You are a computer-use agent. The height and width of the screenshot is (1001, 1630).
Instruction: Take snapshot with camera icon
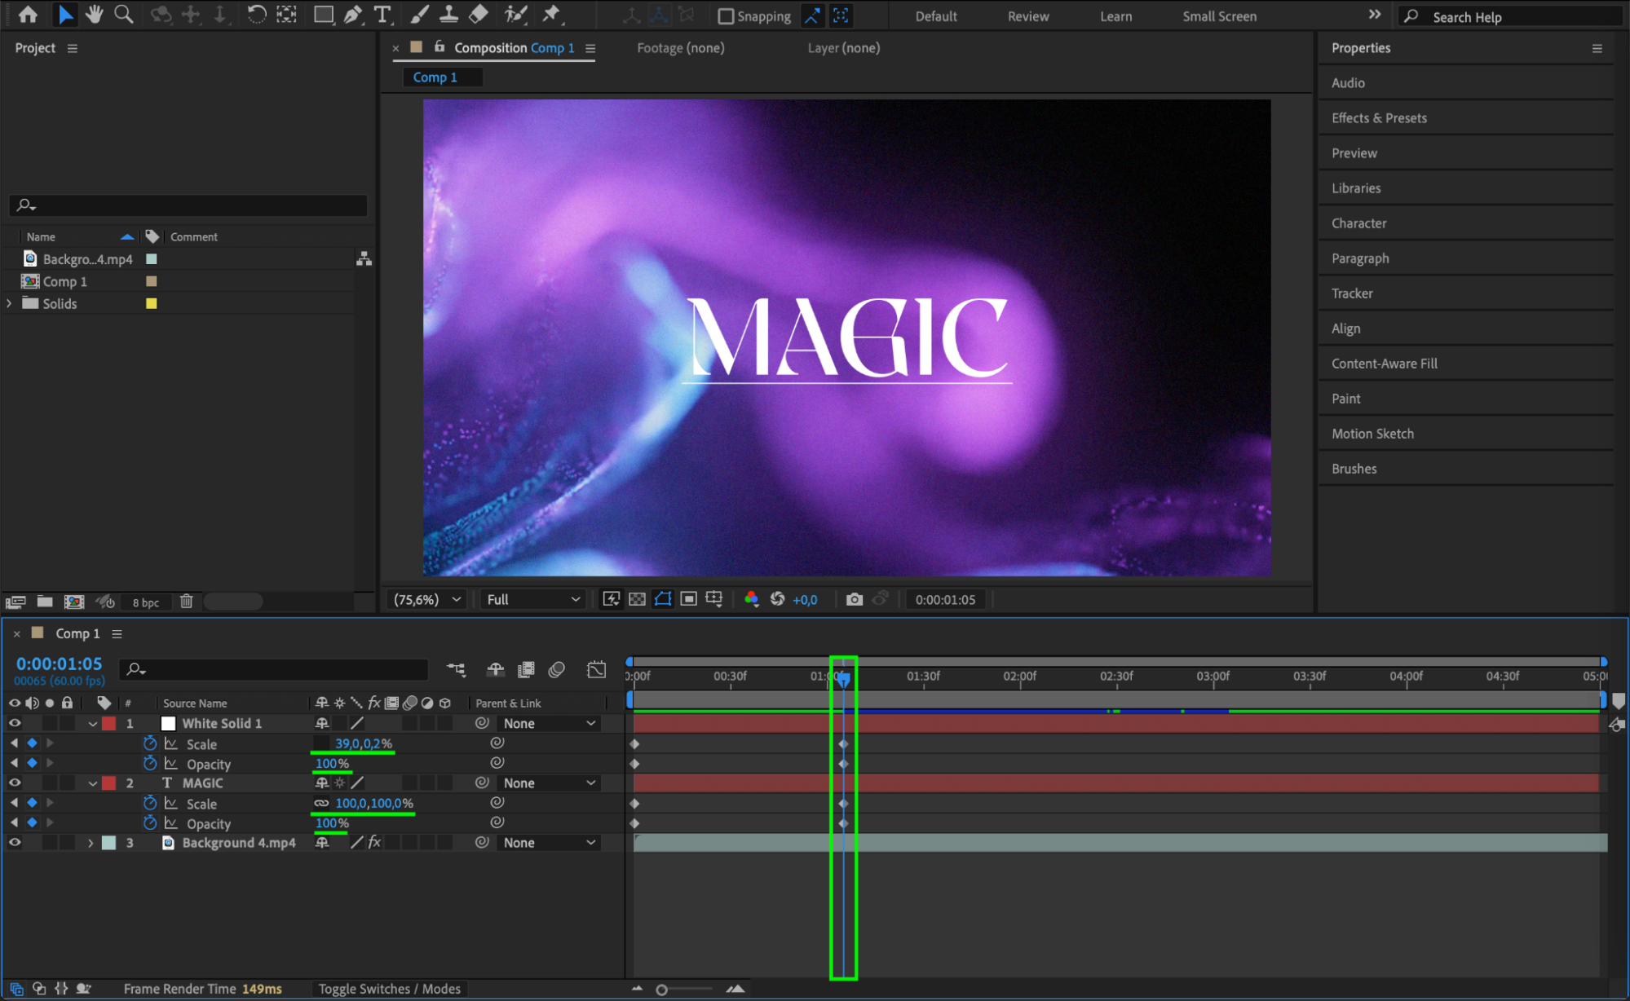[854, 599]
